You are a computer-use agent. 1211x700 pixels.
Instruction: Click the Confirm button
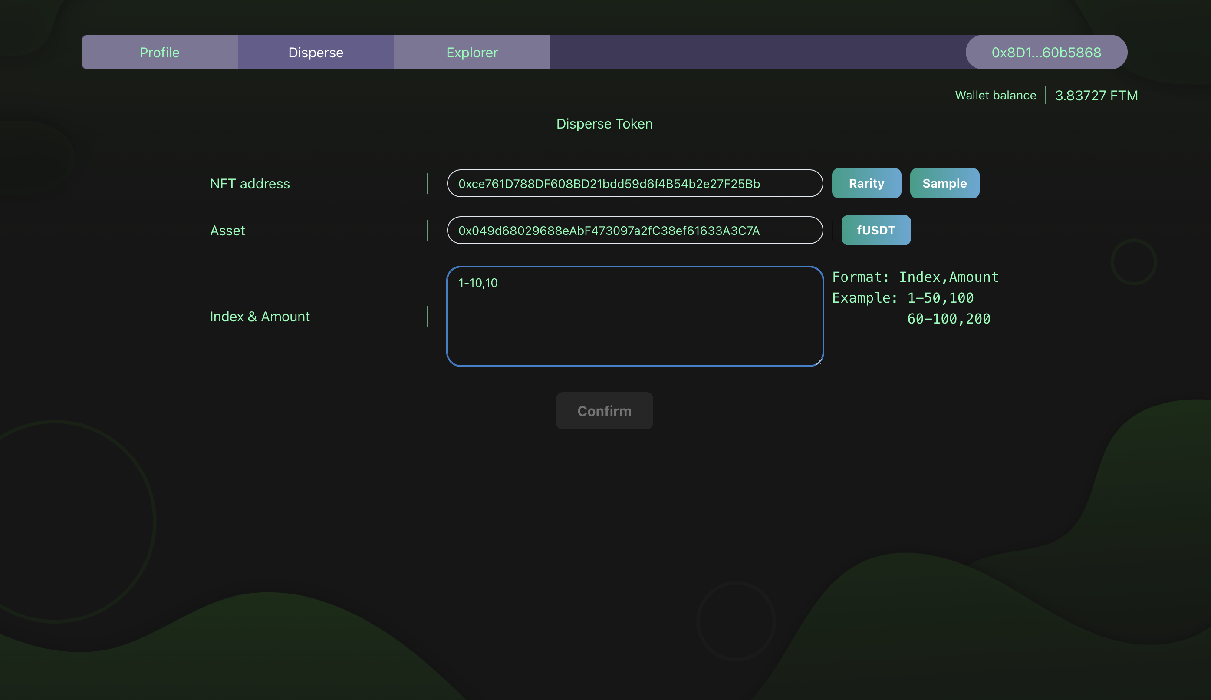click(x=604, y=411)
